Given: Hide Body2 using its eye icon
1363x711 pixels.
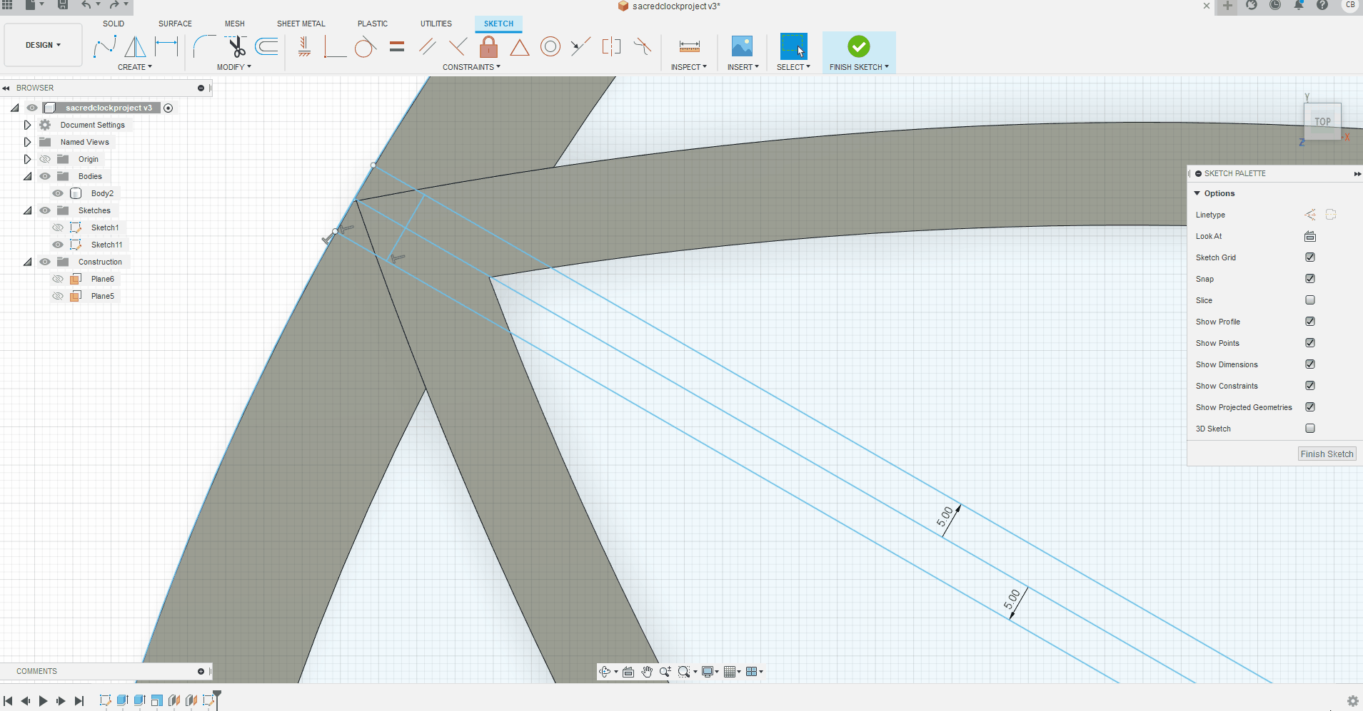Looking at the screenshot, I should pos(58,193).
